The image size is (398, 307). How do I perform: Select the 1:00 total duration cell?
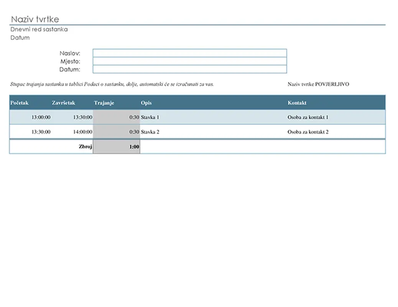point(134,147)
